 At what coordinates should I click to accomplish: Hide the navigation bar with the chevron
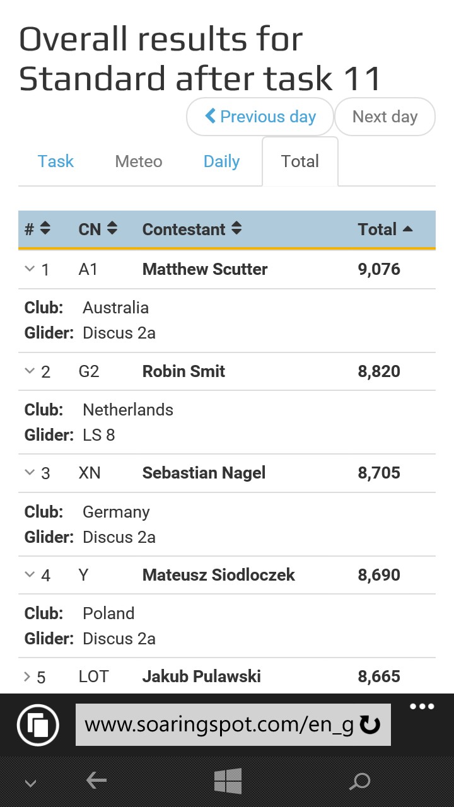30,784
